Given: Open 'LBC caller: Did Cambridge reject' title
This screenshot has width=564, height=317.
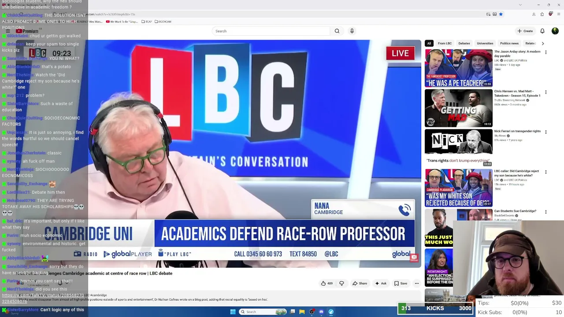Looking at the screenshot, I should 516,173.
